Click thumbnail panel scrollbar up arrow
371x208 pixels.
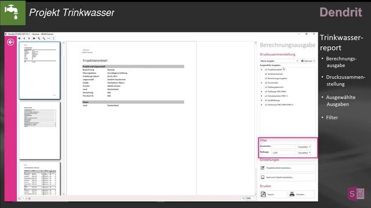coord(63,43)
